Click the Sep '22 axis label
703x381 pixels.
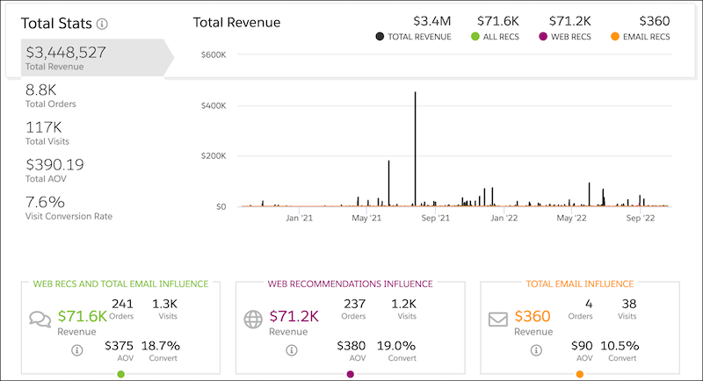point(641,218)
